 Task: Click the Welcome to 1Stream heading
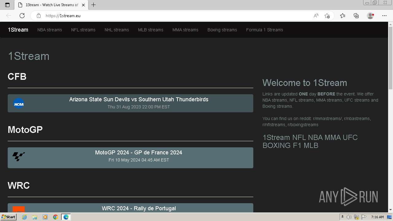pos(305,83)
